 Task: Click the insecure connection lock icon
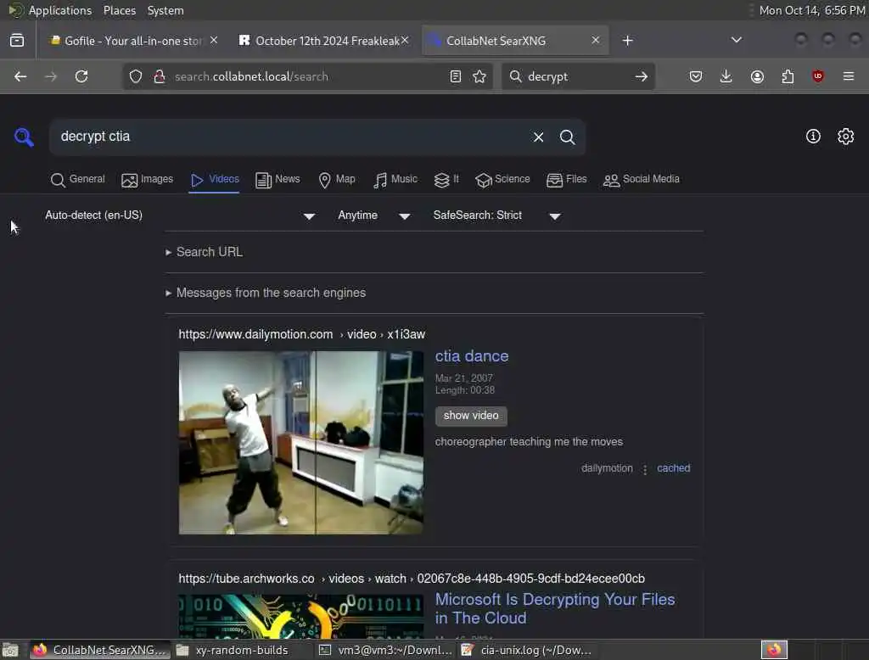coord(159,76)
